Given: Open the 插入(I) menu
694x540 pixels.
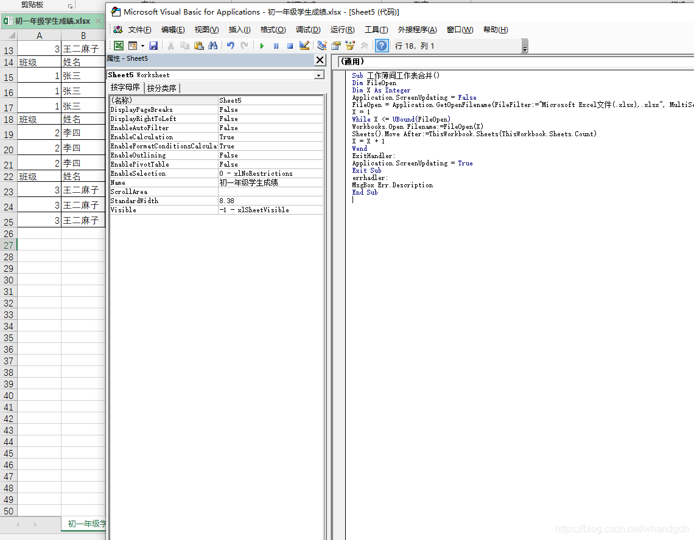Looking at the screenshot, I should [x=239, y=30].
